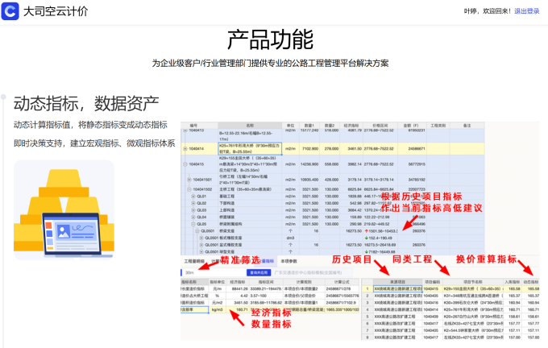548x348 pixels.
Task: Expand the QL05 桥梁附属结构 node
Action: coord(194,222)
